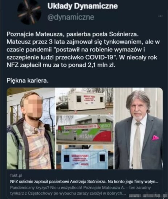Click the blurred watermark at card corner
The height and width of the screenshot is (199, 168).
[x=147, y=195]
